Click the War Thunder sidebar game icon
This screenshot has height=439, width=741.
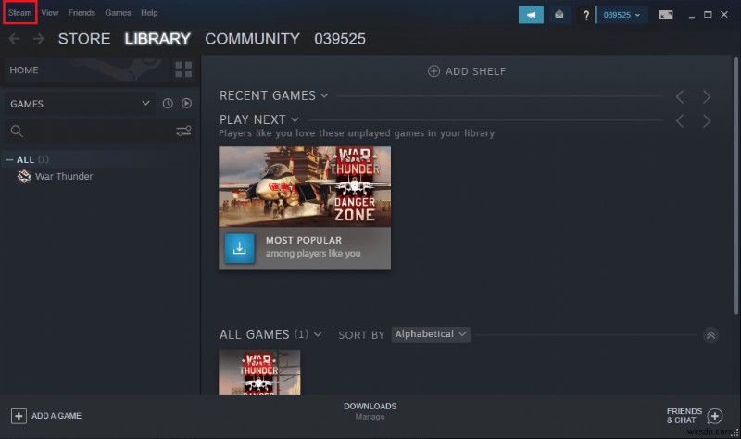pos(24,176)
